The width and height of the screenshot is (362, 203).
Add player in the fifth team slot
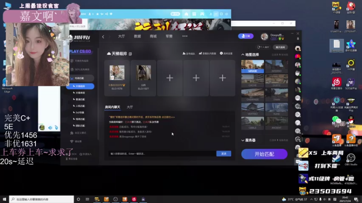point(223,78)
